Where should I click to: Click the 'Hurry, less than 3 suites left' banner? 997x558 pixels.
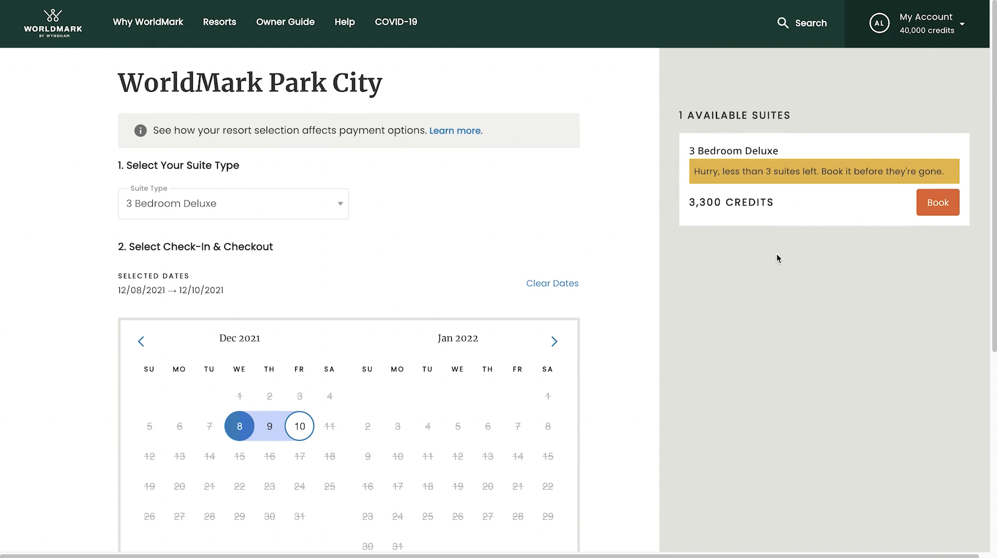pos(824,171)
